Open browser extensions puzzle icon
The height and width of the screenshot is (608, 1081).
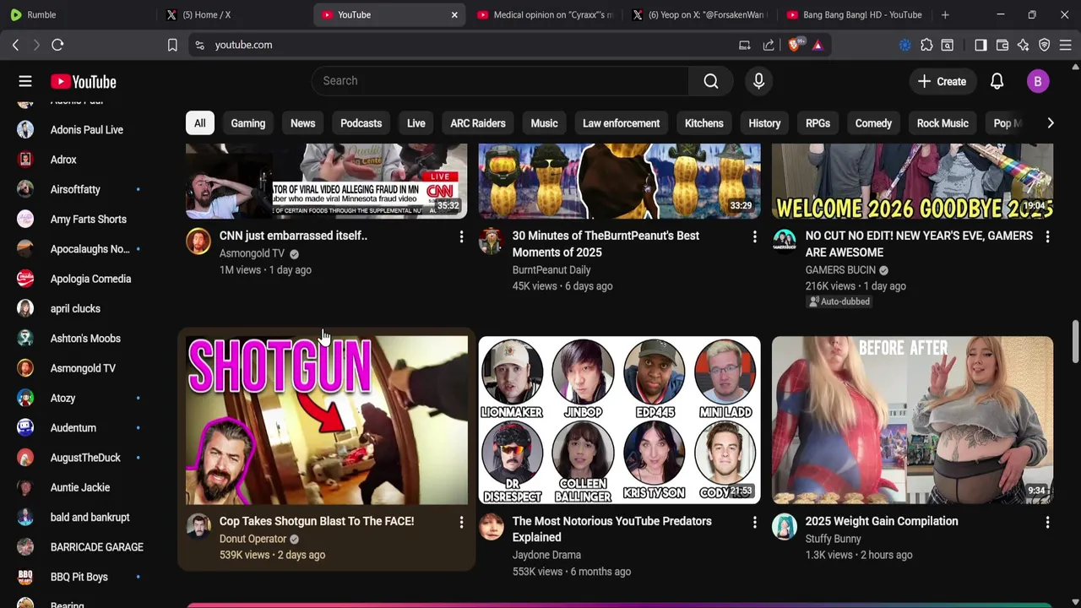click(x=926, y=45)
